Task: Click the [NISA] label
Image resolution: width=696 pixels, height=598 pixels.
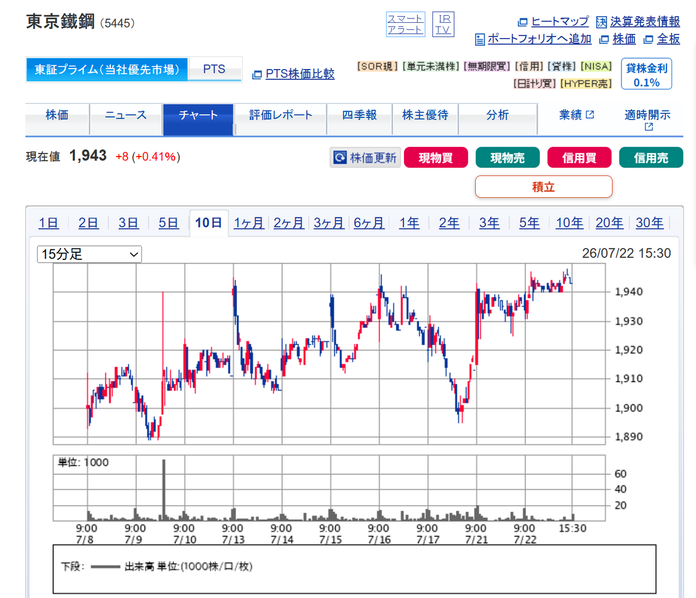Action: pyautogui.click(x=596, y=66)
